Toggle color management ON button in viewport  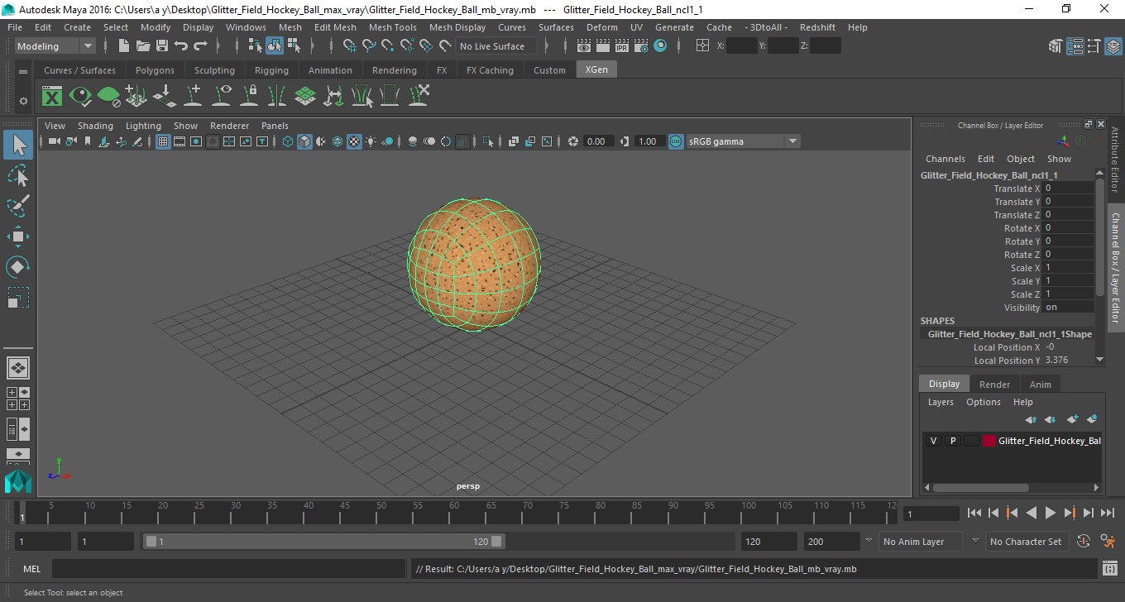click(x=676, y=141)
